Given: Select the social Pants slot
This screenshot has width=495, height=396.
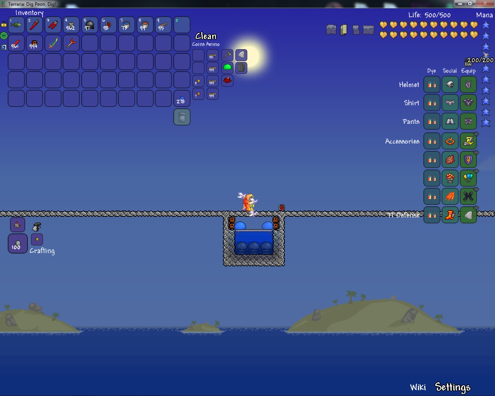Looking at the screenshot, I should (450, 121).
